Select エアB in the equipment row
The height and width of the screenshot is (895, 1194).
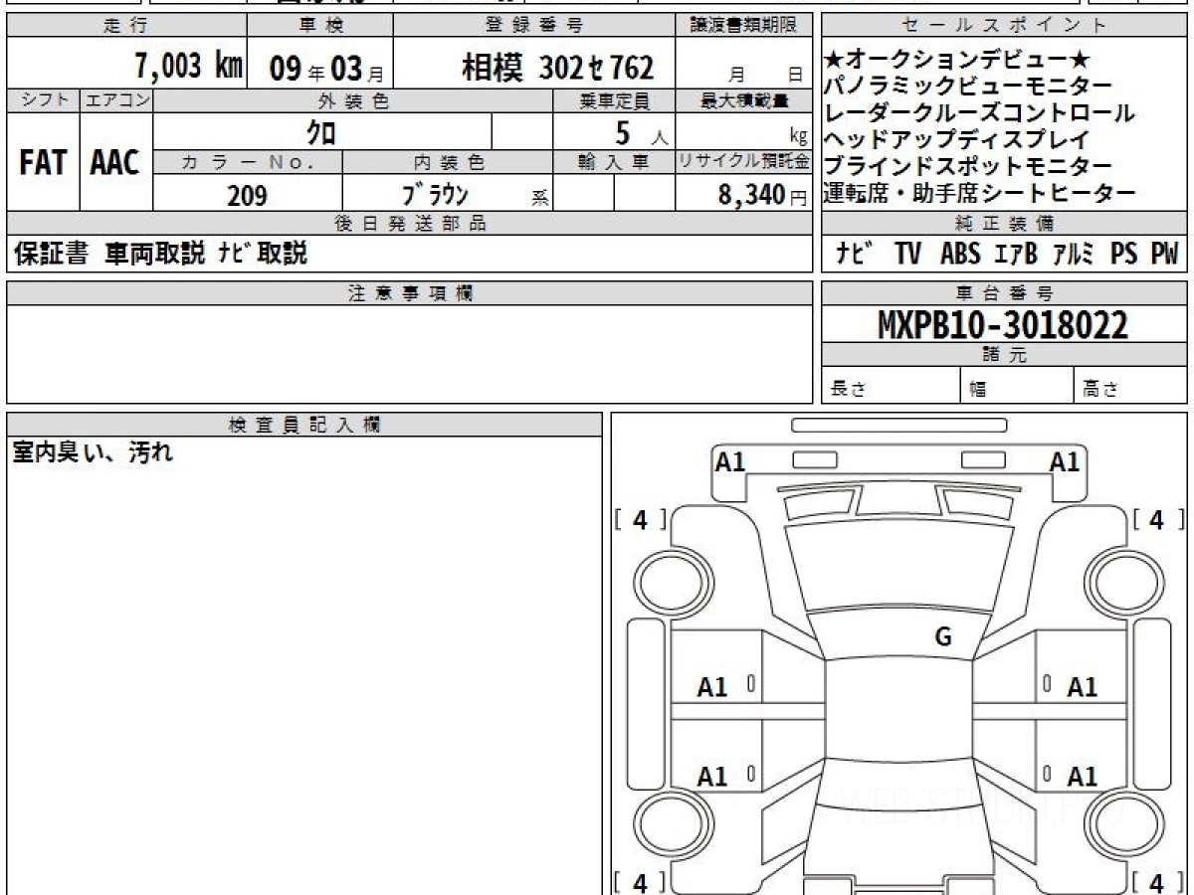pyautogui.click(x=1016, y=255)
